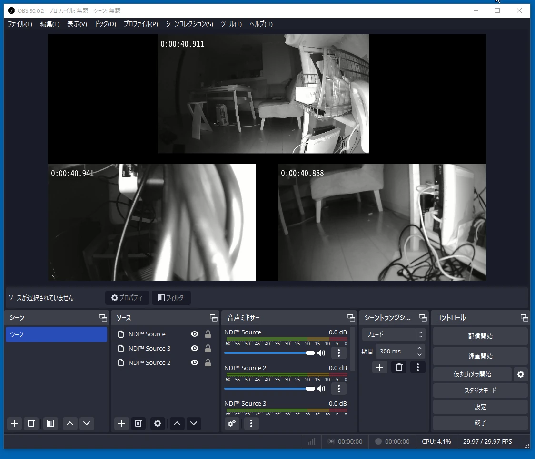Click the 期間 300 ms duration field
Screen dimensions: 535x459
(395, 352)
